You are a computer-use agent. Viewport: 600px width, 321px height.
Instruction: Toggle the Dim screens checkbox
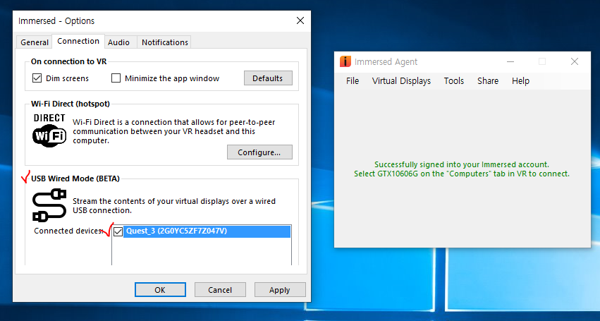point(37,78)
